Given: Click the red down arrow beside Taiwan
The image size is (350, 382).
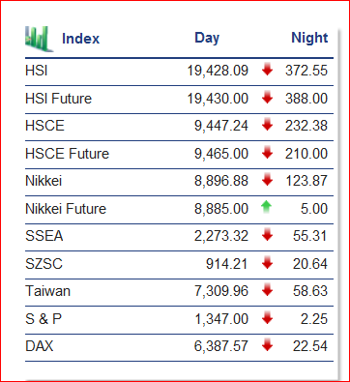Looking at the screenshot, I should 267,290.
